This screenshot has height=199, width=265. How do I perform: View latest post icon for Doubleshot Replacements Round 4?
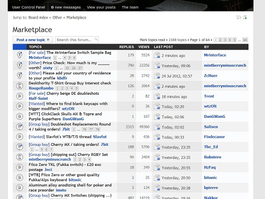157,127
